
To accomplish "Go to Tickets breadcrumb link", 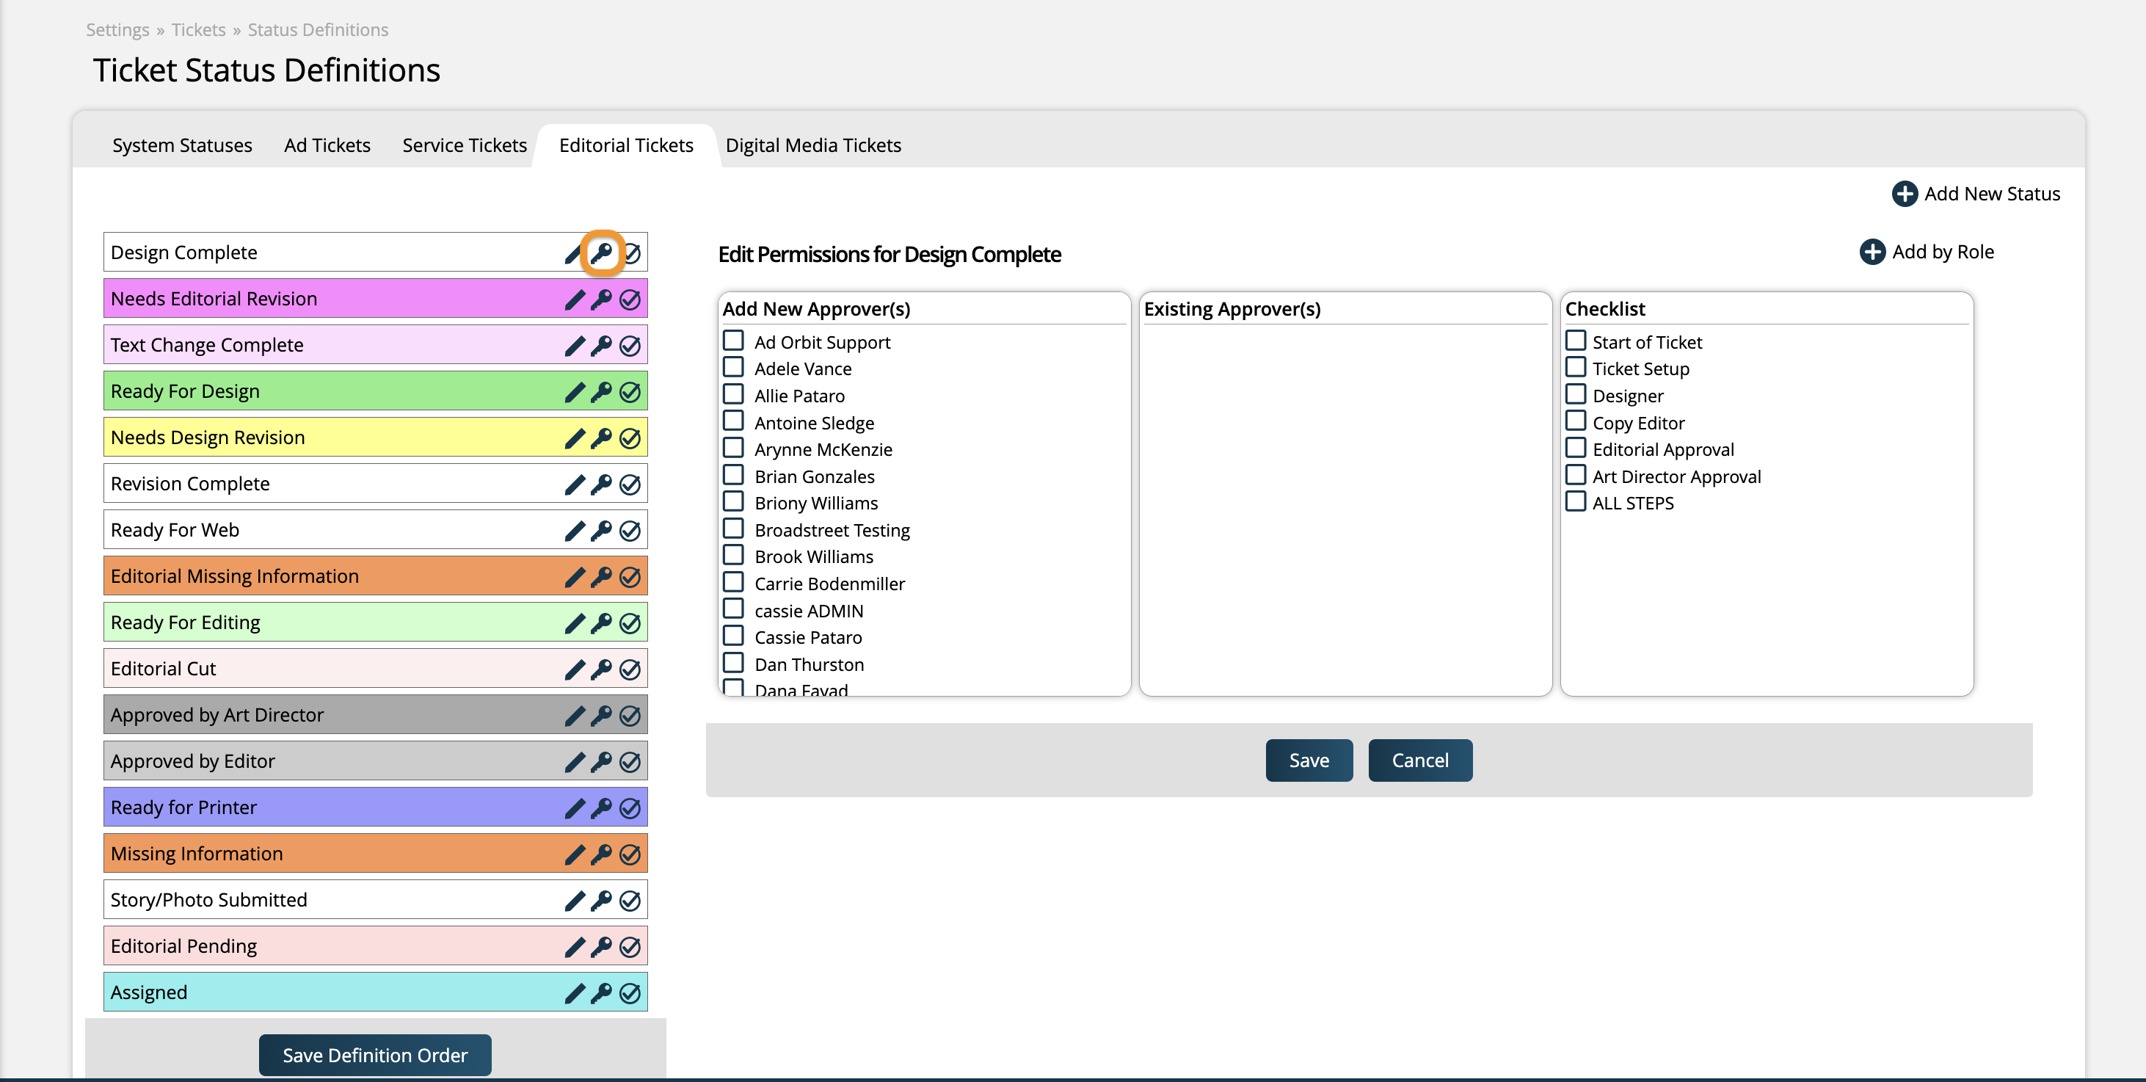I will pos(198,30).
